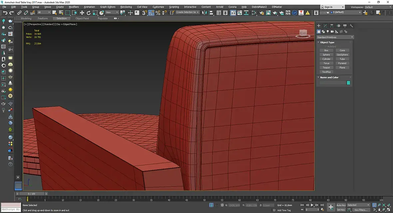
Task: Open the Standard Primitives dropdown
Action: tap(335, 37)
